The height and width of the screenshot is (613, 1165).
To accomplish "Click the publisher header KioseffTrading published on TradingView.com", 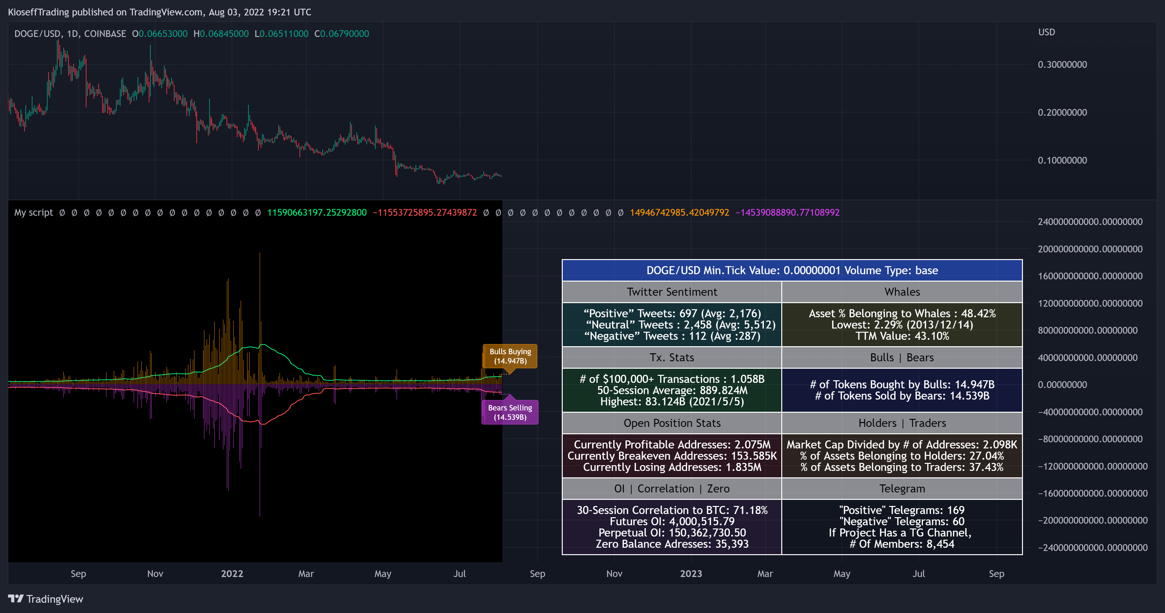I will [160, 12].
